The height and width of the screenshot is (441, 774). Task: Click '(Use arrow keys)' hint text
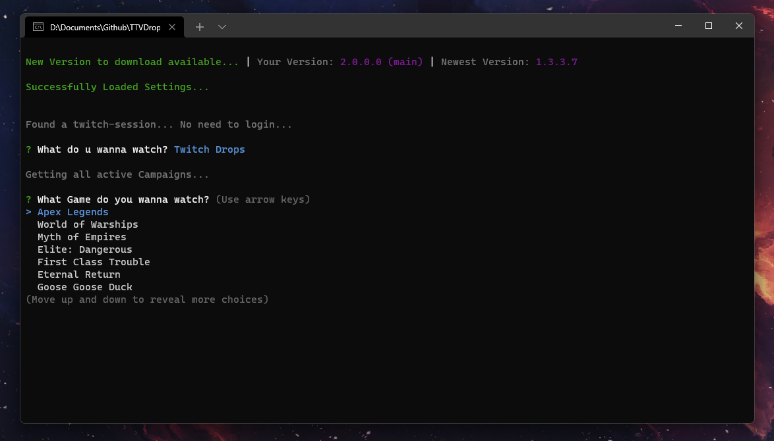262,199
